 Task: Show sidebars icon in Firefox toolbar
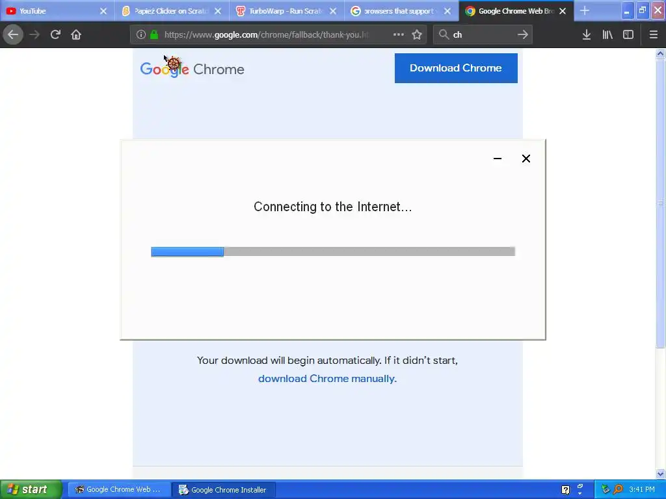tap(628, 34)
